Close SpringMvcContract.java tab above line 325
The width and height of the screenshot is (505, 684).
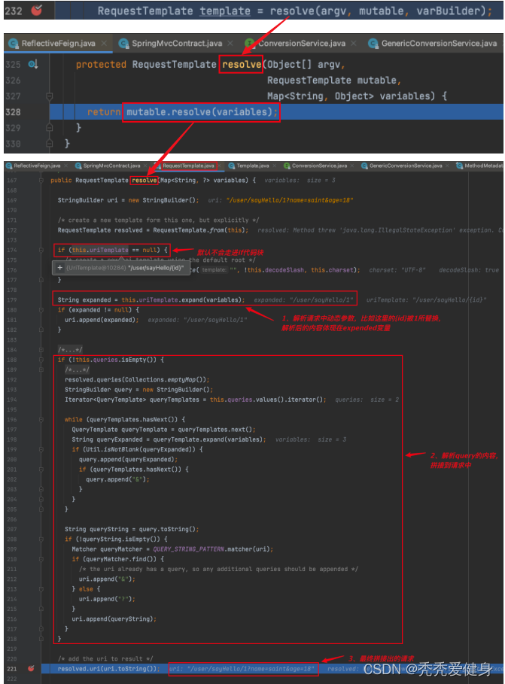(230, 43)
